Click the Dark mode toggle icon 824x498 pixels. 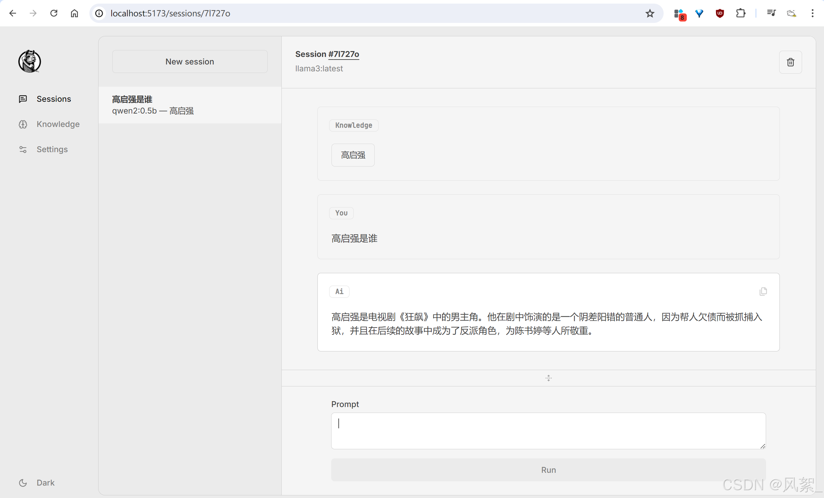(22, 483)
